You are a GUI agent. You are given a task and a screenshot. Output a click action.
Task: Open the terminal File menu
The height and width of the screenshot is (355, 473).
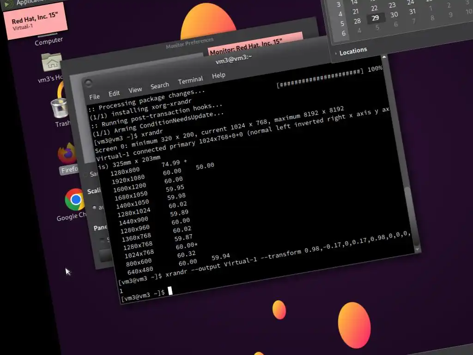coord(94,97)
